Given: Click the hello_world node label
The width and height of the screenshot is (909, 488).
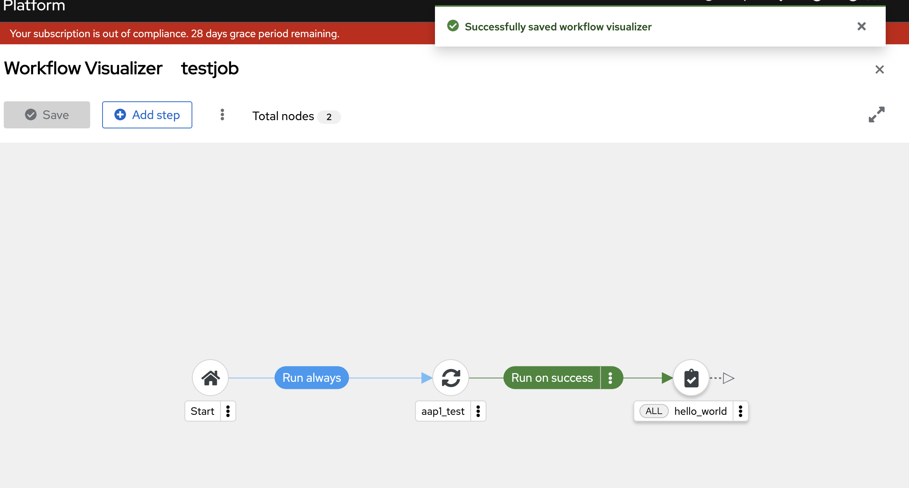Looking at the screenshot, I should [x=700, y=411].
